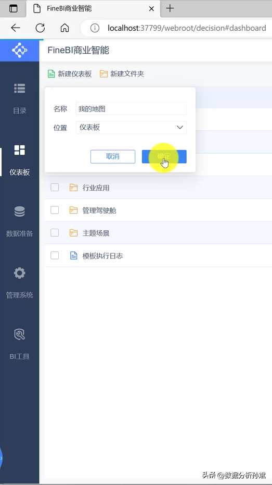Open the 目录 directory sidebar icon
The image size is (272, 485).
19,88
